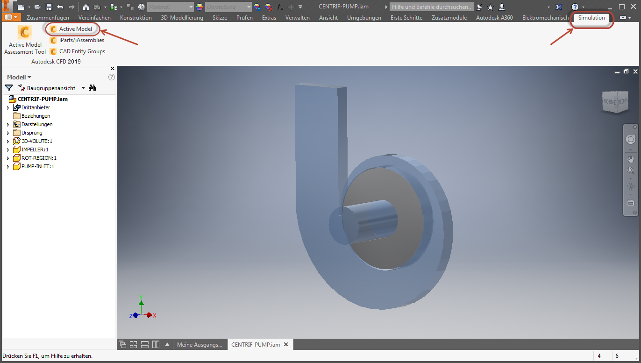
Task: Click the cascade windows icon
Action: tap(122, 344)
